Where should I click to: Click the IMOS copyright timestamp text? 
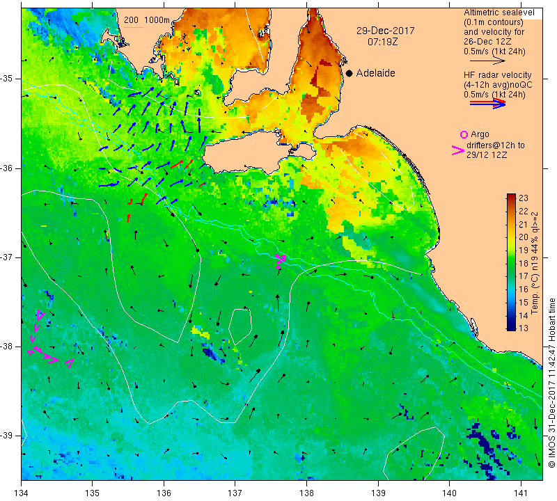tap(551, 383)
